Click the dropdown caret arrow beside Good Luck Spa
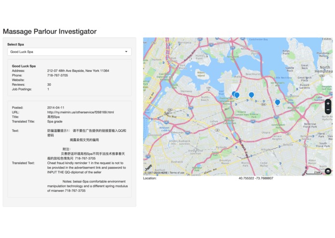The width and height of the screenshot is (335, 238). click(126, 52)
